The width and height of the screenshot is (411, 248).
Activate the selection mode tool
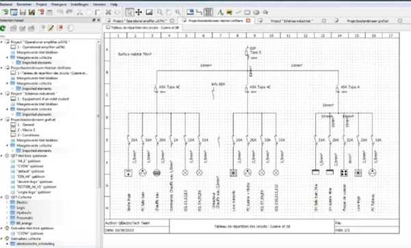pyautogui.click(x=129, y=12)
